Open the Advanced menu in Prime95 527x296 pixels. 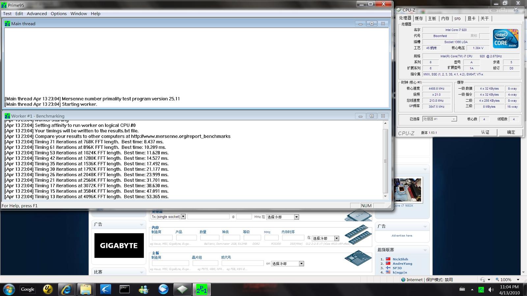click(37, 13)
